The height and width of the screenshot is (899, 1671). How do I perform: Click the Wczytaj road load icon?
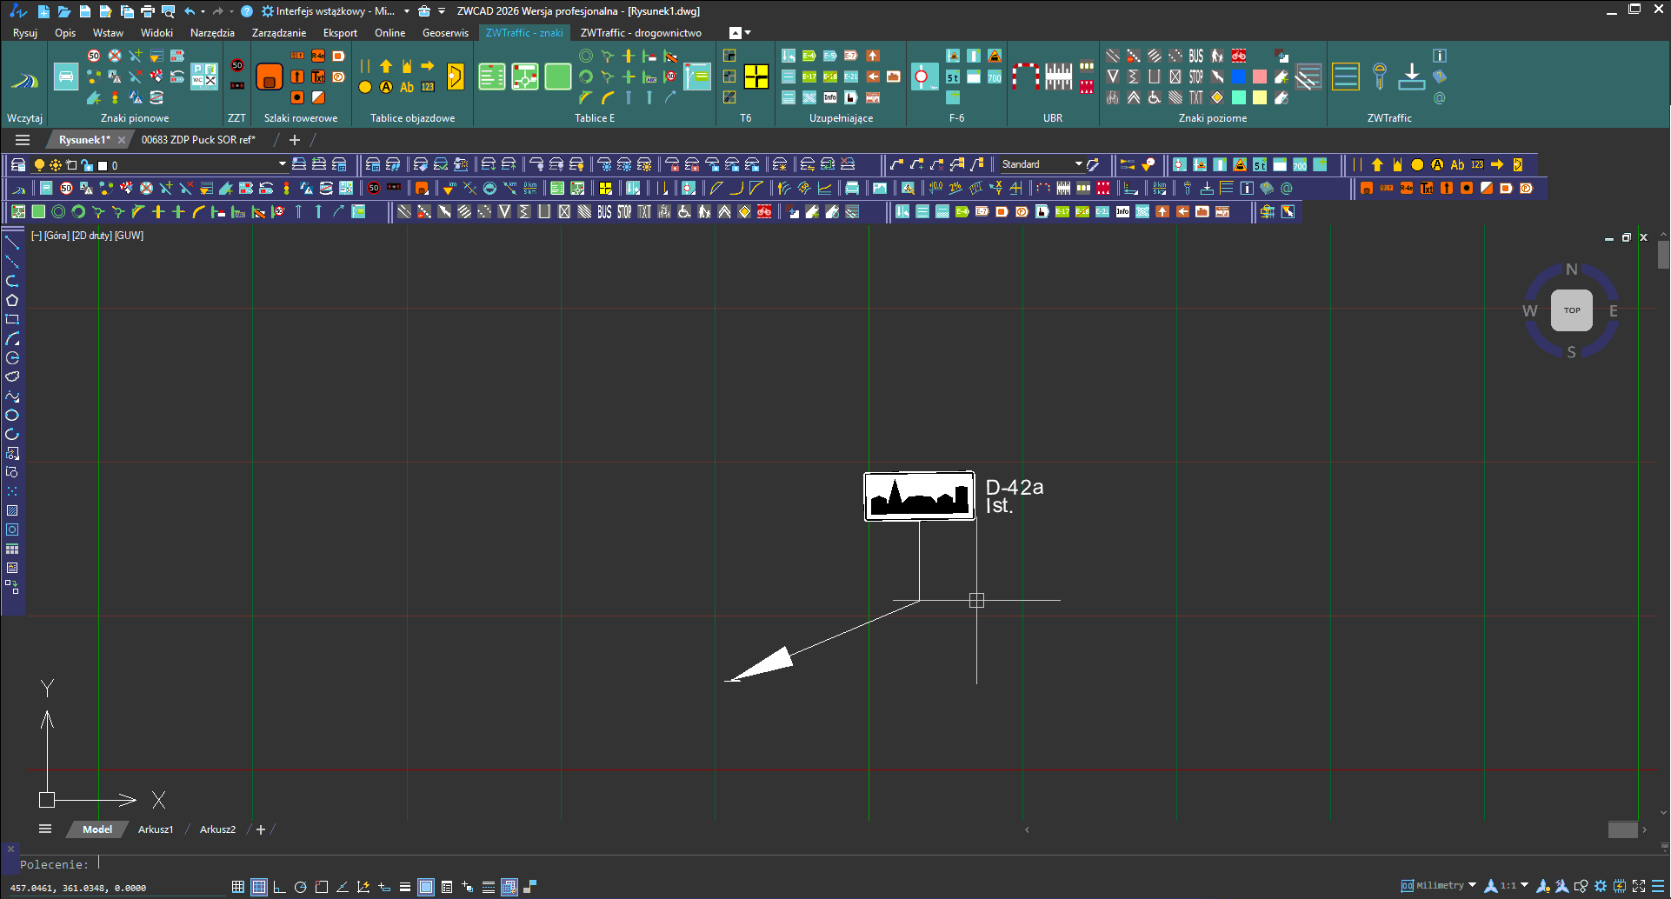click(24, 81)
